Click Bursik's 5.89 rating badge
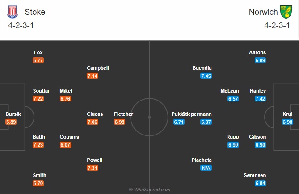 11,122
